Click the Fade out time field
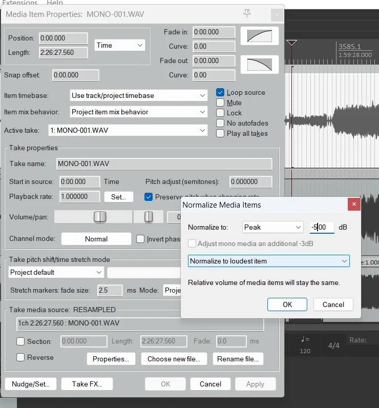Screen dimensions: 379x408 click(214, 60)
